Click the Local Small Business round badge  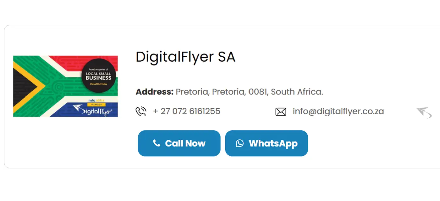tap(99, 74)
